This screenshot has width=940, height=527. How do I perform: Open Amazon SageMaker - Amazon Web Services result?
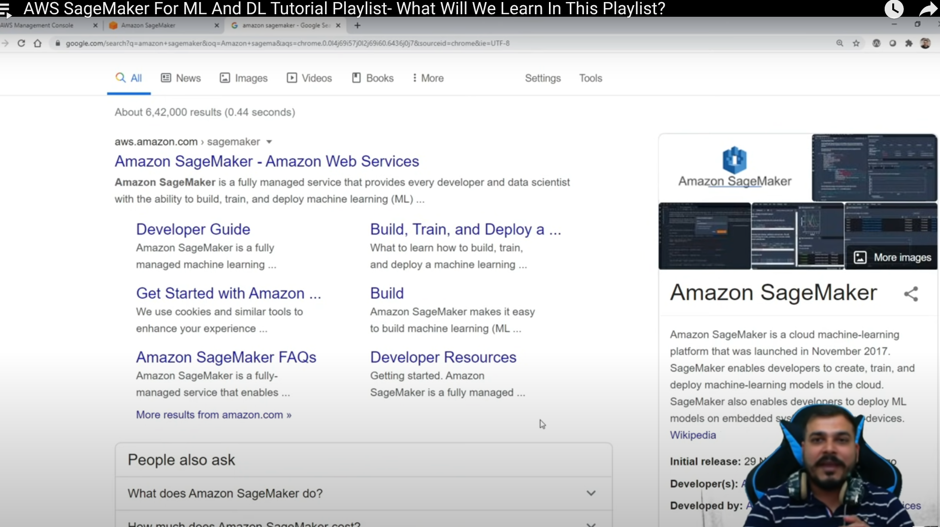pyautogui.click(x=267, y=161)
